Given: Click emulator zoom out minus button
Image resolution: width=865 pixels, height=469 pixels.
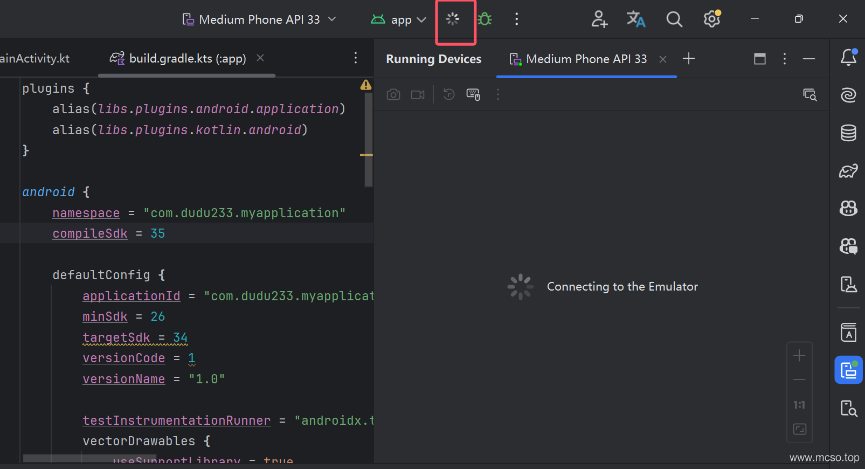Looking at the screenshot, I should click(x=799, y=380).
